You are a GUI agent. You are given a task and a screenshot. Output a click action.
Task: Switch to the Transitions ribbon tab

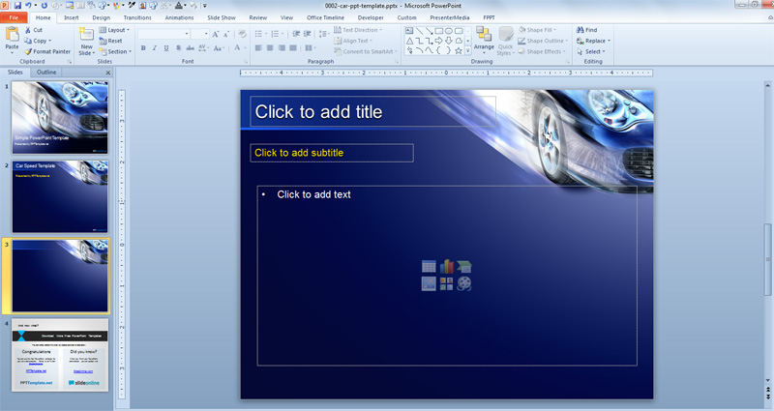click(137, 17)
